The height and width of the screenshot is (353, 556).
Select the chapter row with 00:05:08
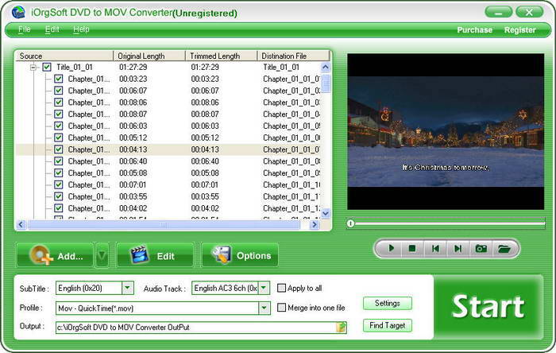[x=168, y=173]
